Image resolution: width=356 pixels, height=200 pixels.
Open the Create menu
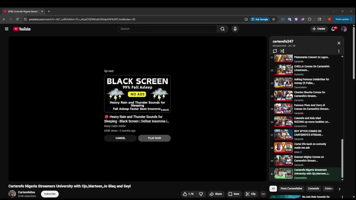[319, 29]
